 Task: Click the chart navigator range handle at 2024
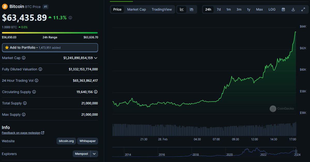coord(296,152)
